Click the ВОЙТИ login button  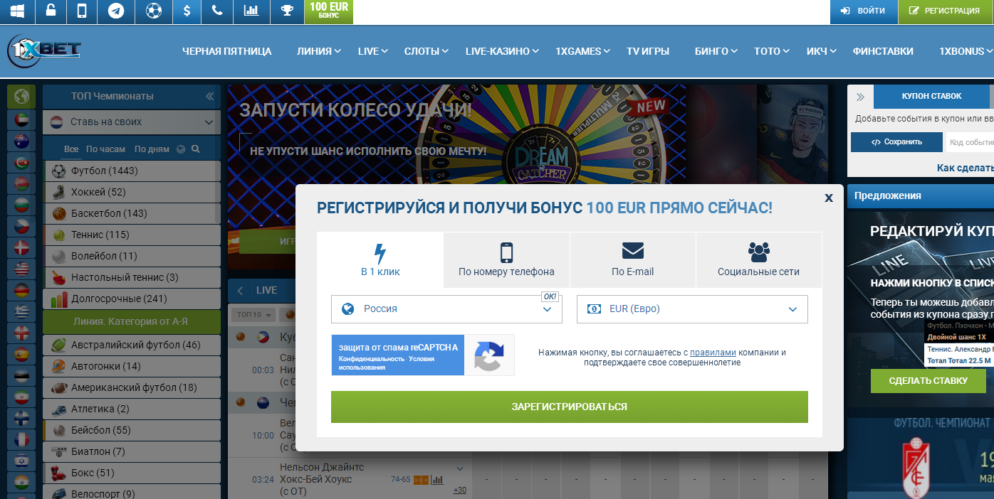863,11
